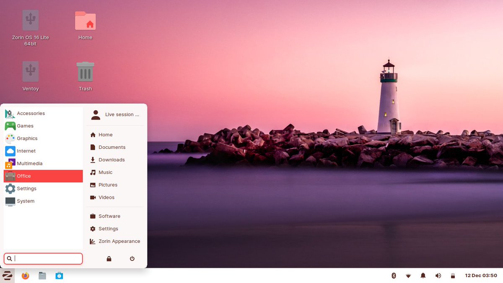Launch Firefox from the taskbar
Viewport: 503px width, 283px height.
[x=25, y=275]
